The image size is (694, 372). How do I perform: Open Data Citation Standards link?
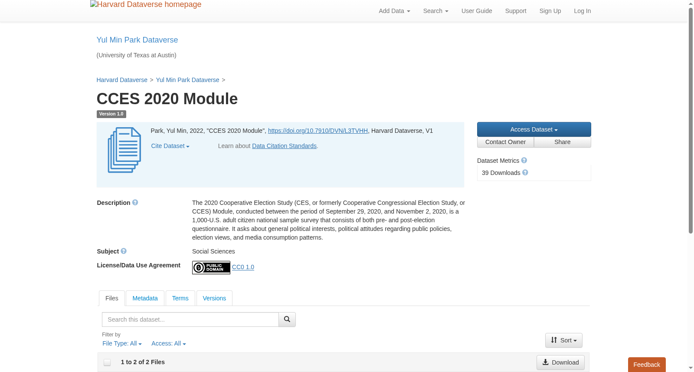coord(284,146)
